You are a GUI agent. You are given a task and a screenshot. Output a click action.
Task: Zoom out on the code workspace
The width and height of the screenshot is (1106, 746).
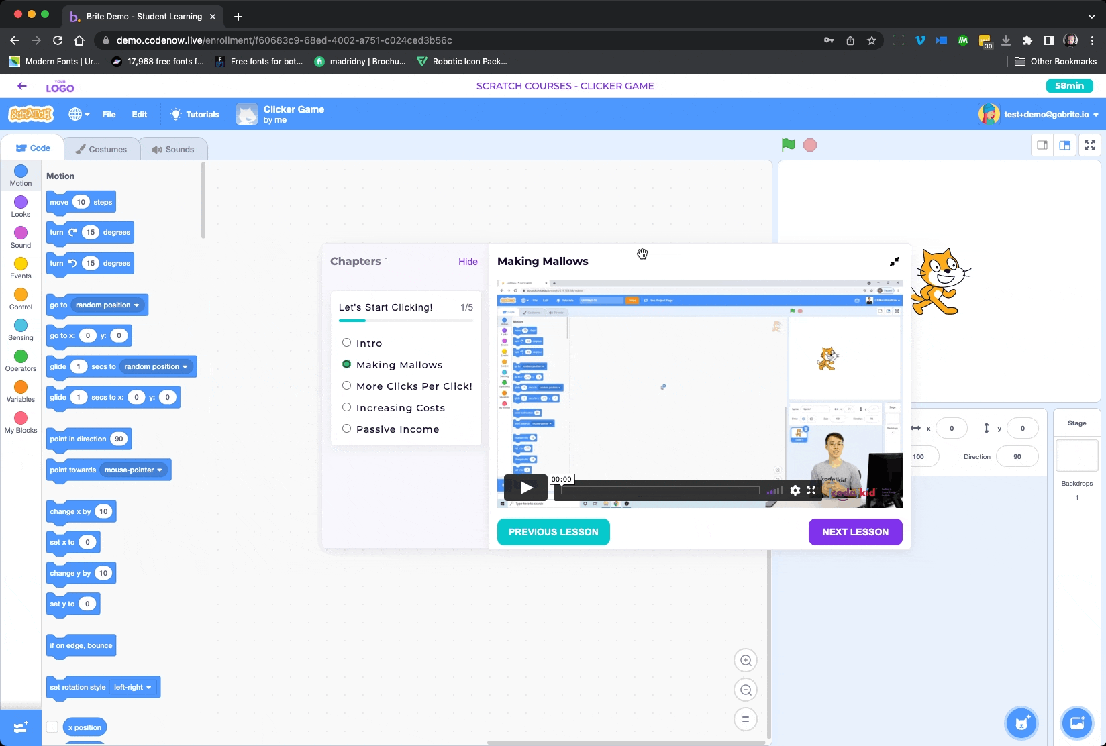click(745, 690)
